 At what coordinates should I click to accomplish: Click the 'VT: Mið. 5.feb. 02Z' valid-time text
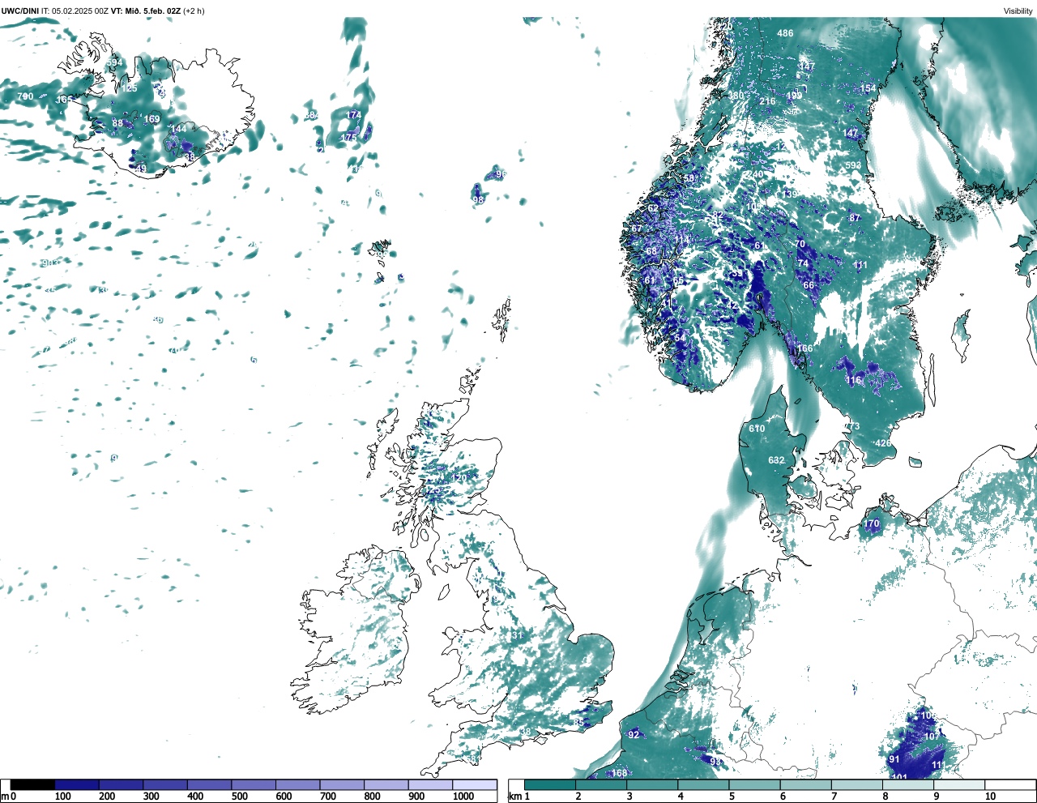click(x=145, y=11)
